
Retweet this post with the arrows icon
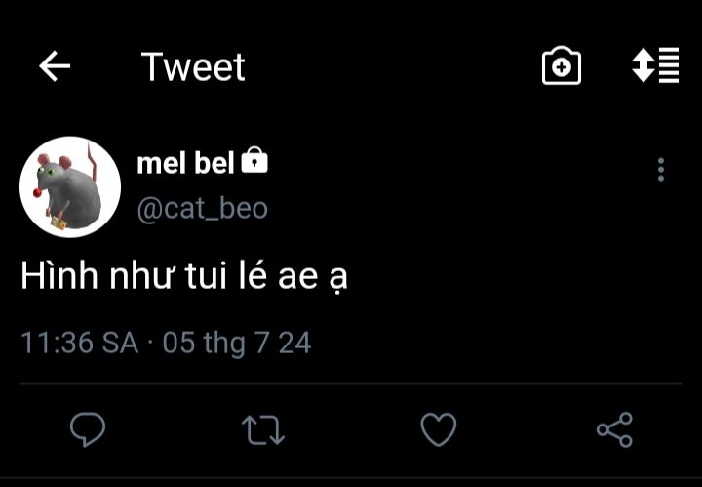pyautogui.click(x=262, y=429)
